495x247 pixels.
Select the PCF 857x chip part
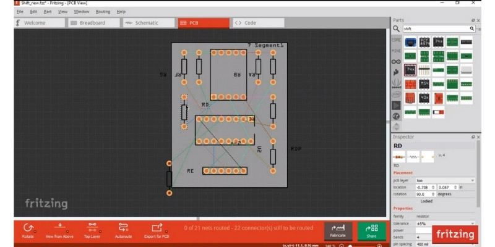[x=424, y=42]
